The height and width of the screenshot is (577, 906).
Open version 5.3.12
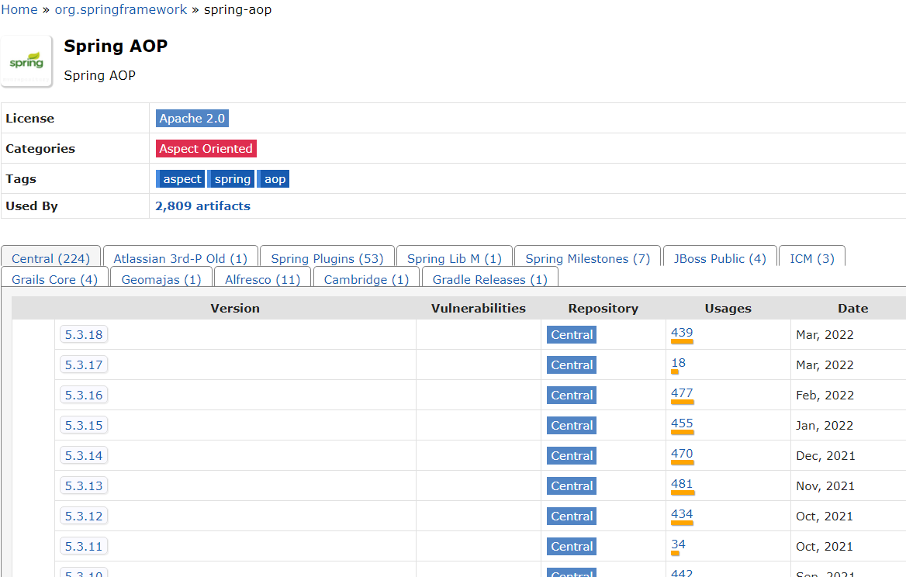tap(84, 516)
